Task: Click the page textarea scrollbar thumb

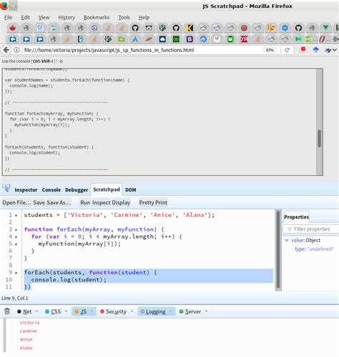Action: tap(319, 139)
